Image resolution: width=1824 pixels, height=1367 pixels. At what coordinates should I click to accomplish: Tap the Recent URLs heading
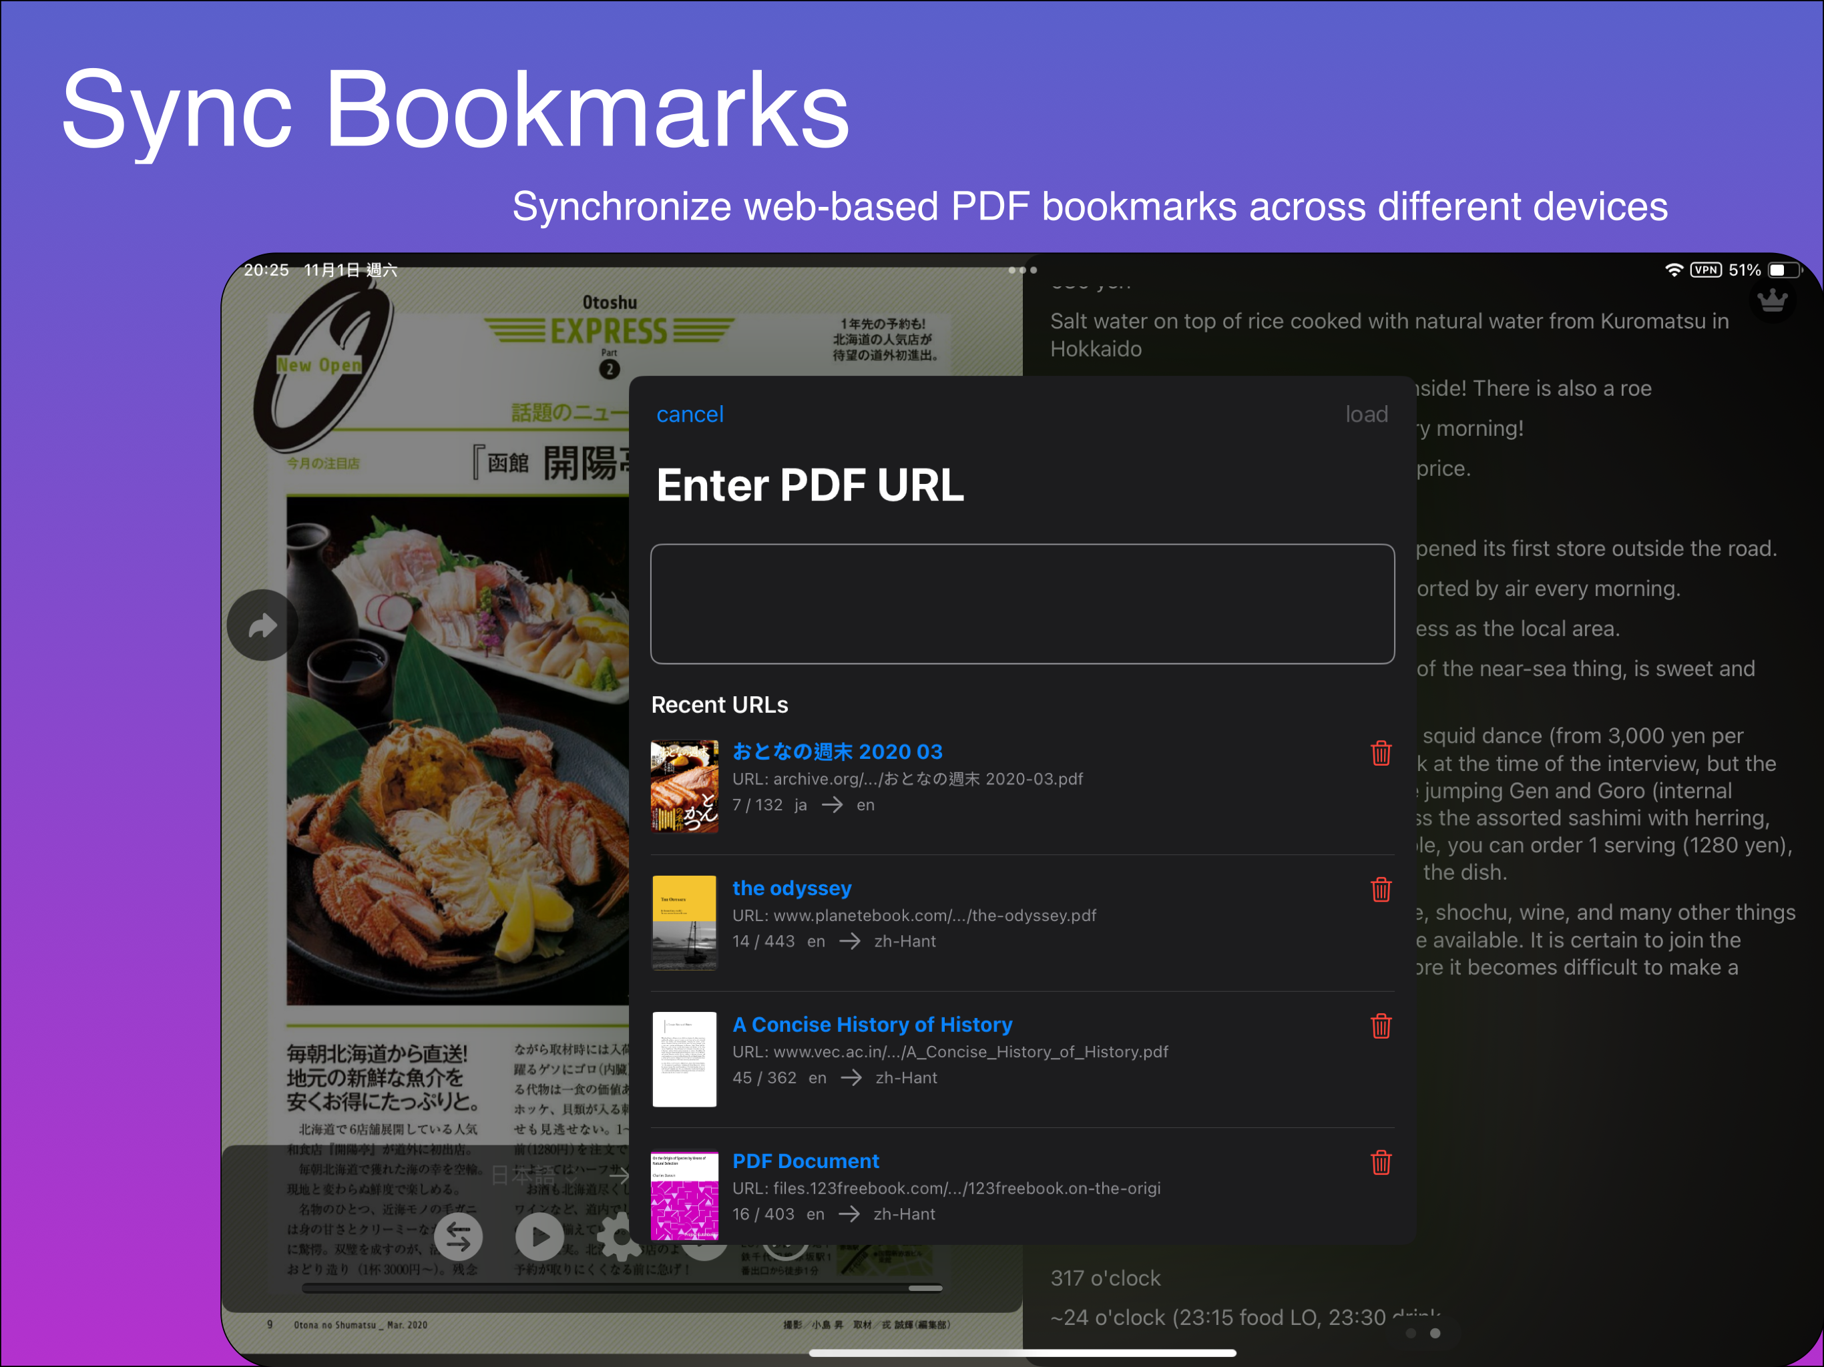pos(720,705)
